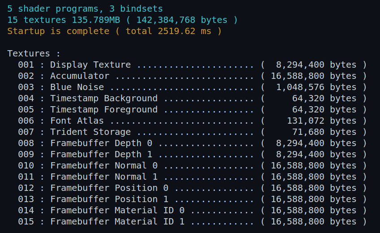Image resolution: width=380 pixels, height=233 pixels.
Task: Select the '002 : Accumulator' row
Action: click(x=192, y=76)
